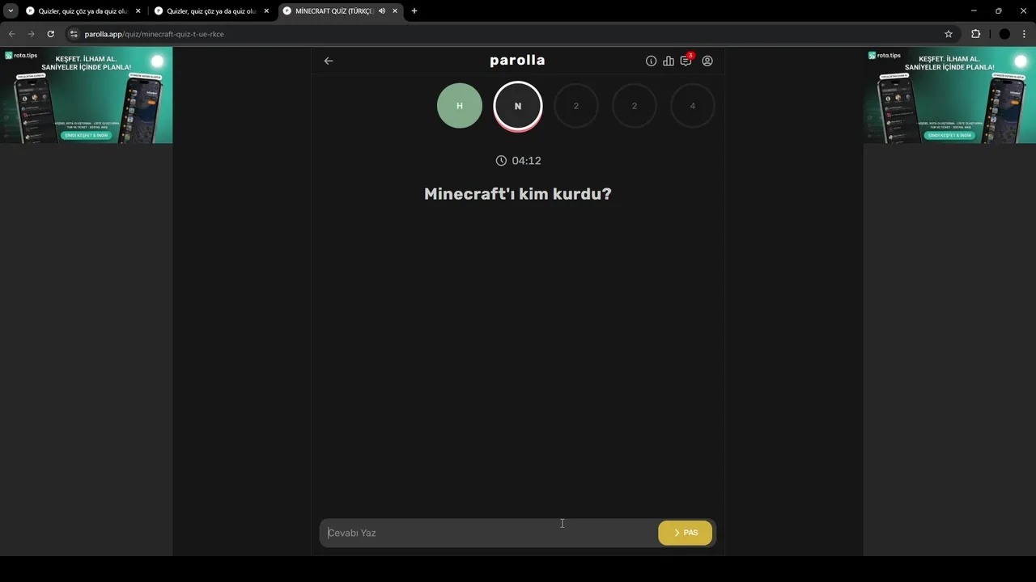Click the question text "Minecraft'ı kim kurdu?"
1036x582 pixels.
tap(518, 194)
